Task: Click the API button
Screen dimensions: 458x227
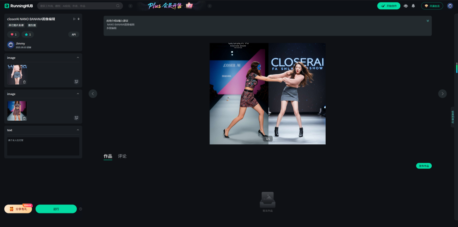Action: point(74,34)
